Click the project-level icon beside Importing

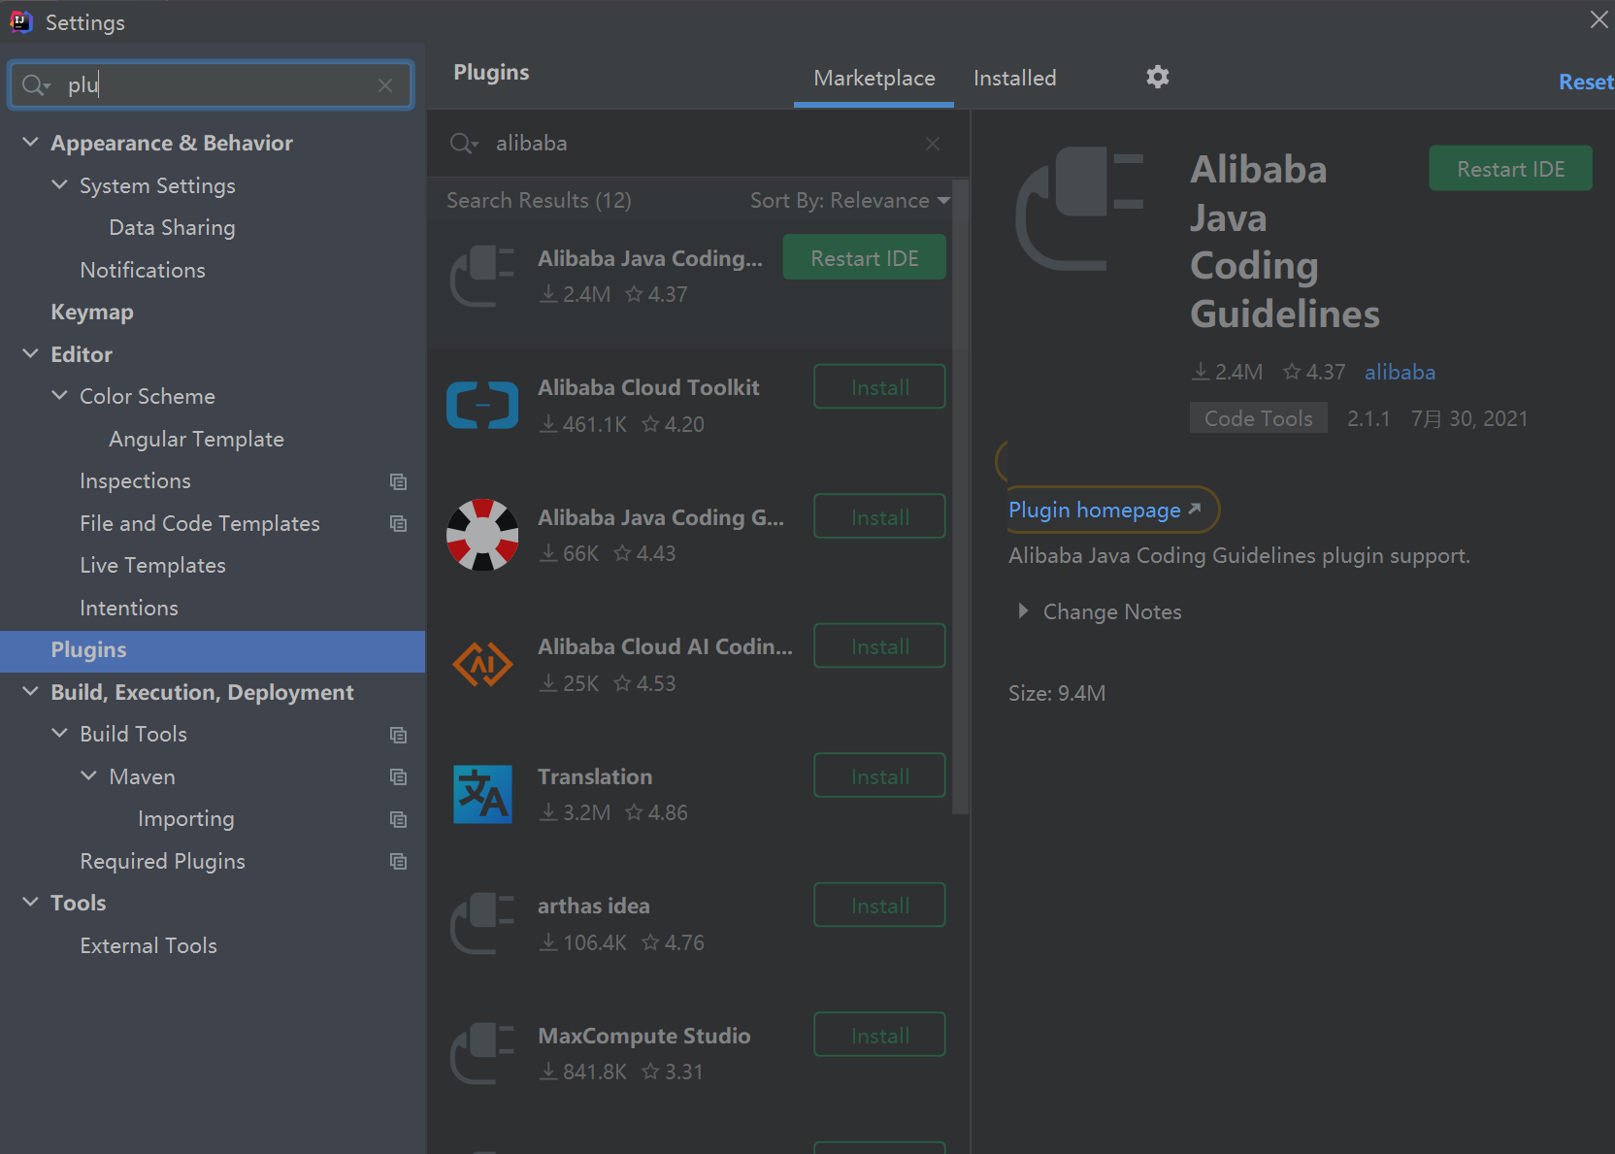pos(398,819)
